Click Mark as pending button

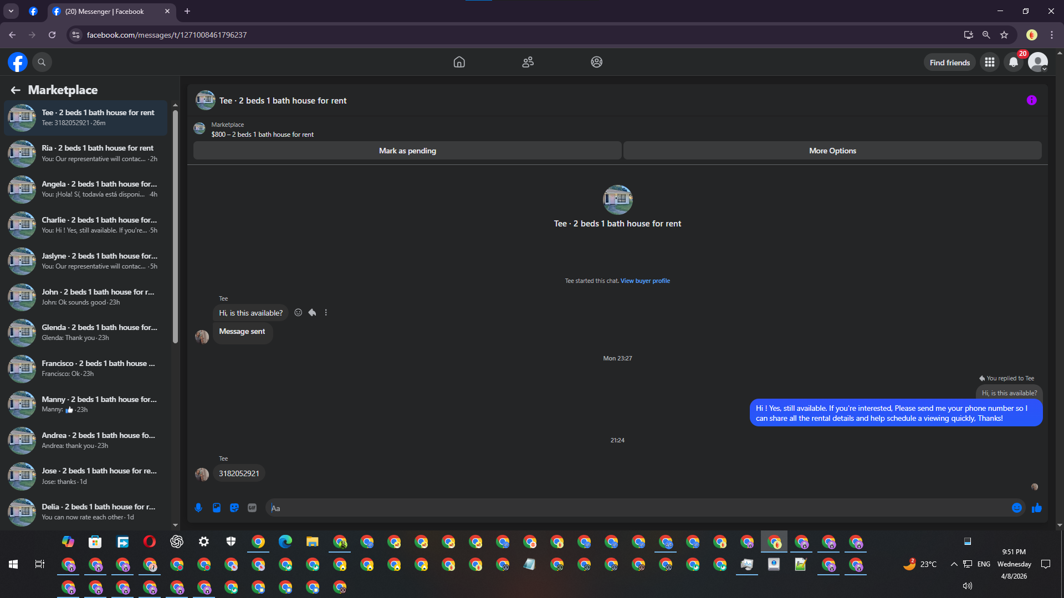tap(407, 151)
